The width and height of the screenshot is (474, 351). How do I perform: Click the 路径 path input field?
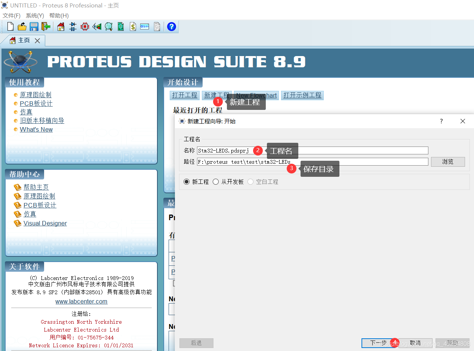(x=313, y=161)
